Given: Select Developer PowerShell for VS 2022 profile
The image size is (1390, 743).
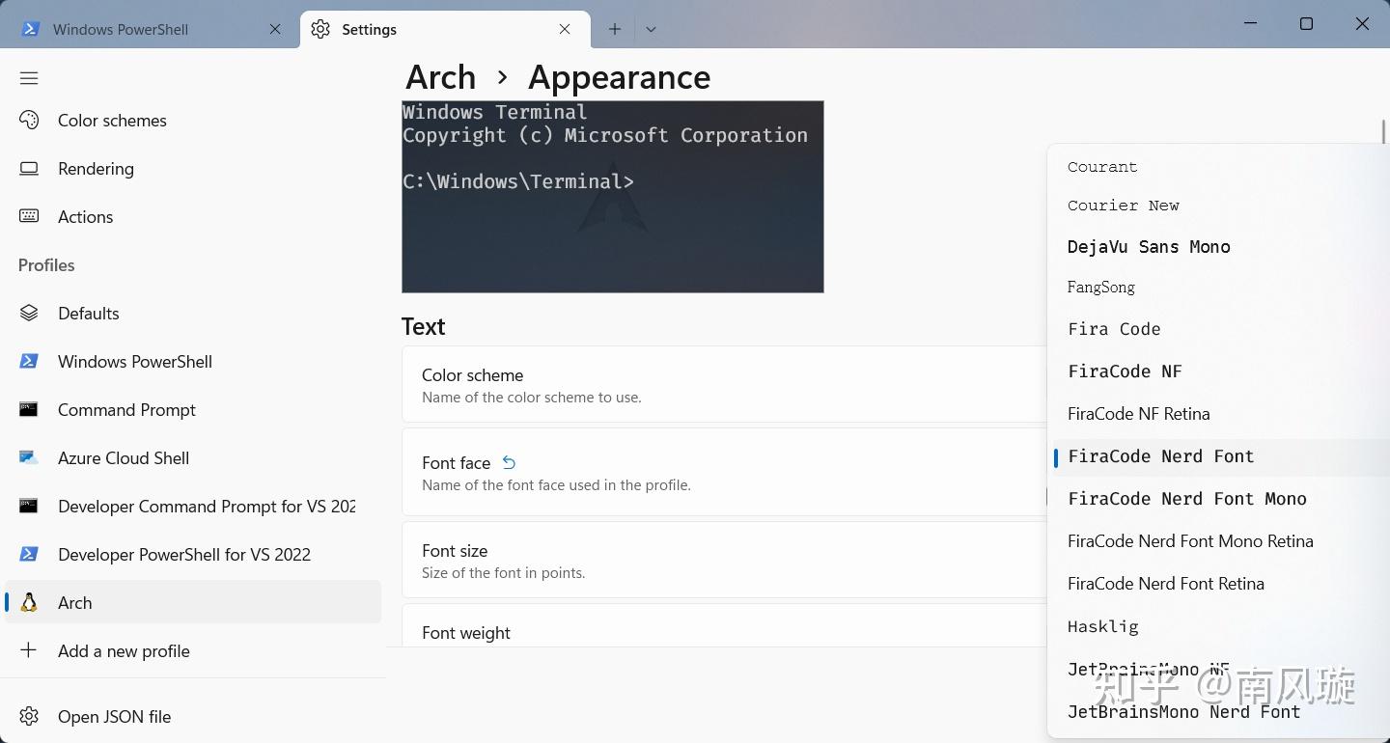Looking at the screenshot, I should (x=183, y=555).
